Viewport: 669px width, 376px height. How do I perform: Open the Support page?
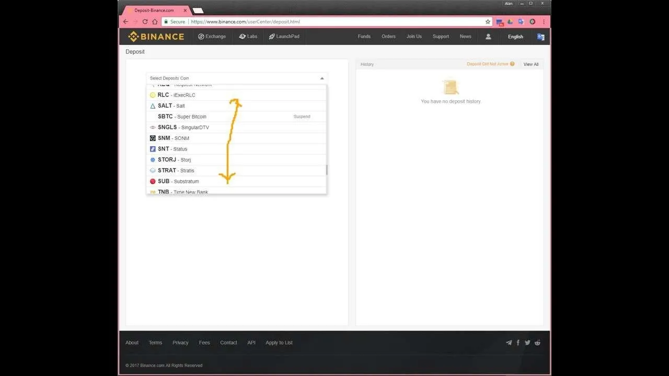coord(441,37)
